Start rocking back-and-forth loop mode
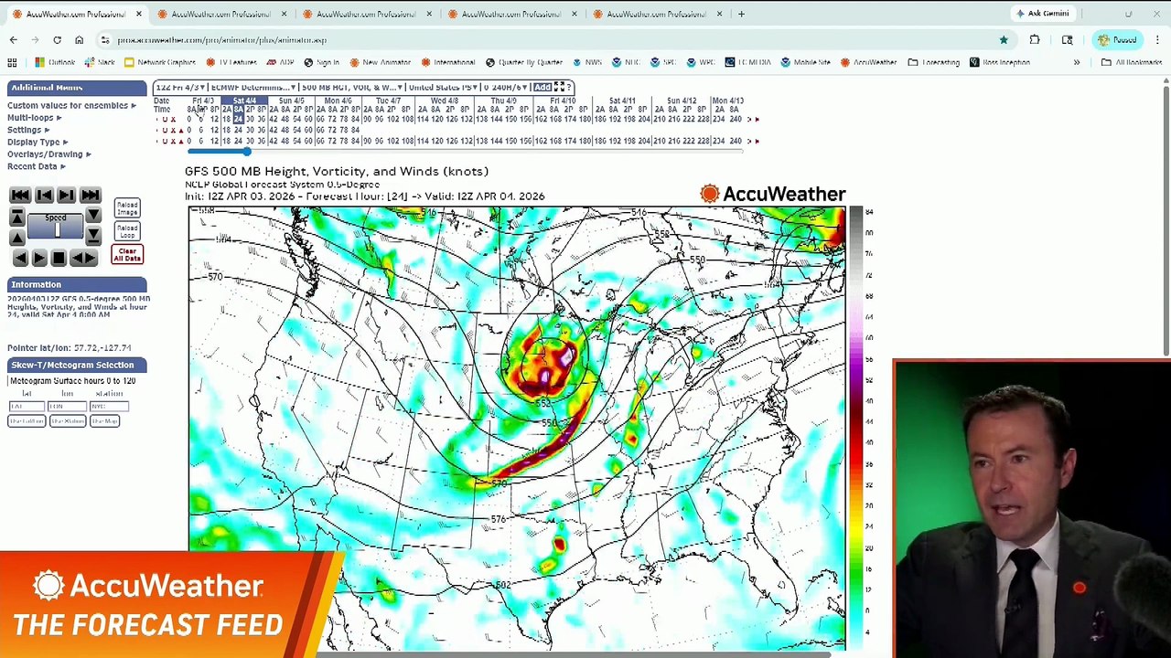 click(84, 258)
